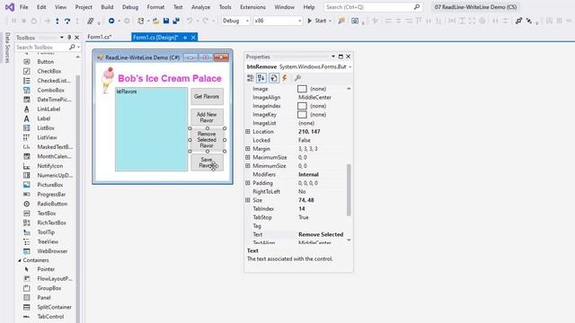Select the GroupBox container in Toolbox
This screenshot has height=323, width=575.
click(49, 288)
